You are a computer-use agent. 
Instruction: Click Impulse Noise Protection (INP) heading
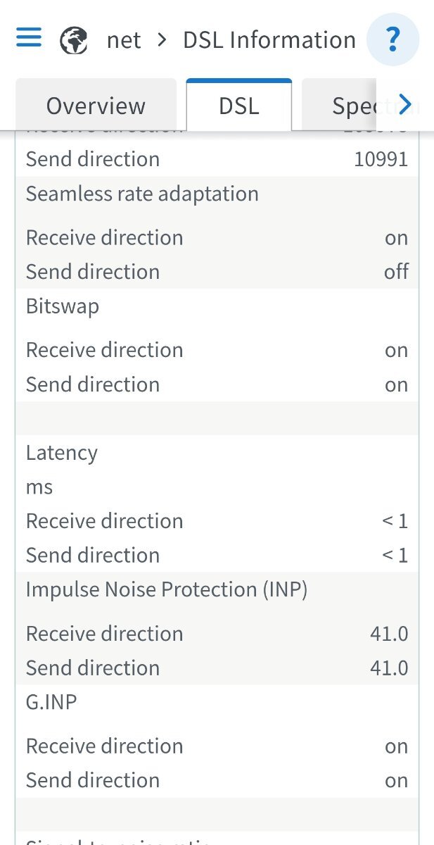167,589
